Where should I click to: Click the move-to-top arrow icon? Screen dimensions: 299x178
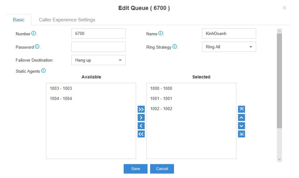tap(241, 109)
